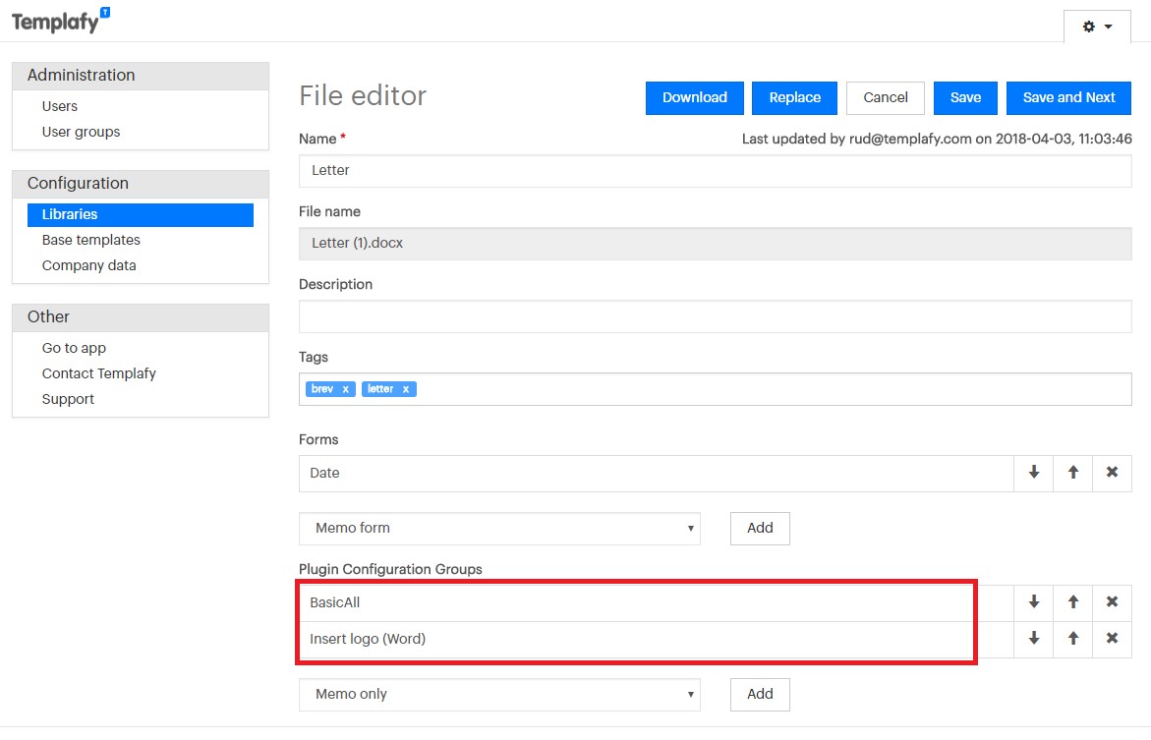Click Save and Next
Screen dimensions: 1151x740
coord(1068,97)
